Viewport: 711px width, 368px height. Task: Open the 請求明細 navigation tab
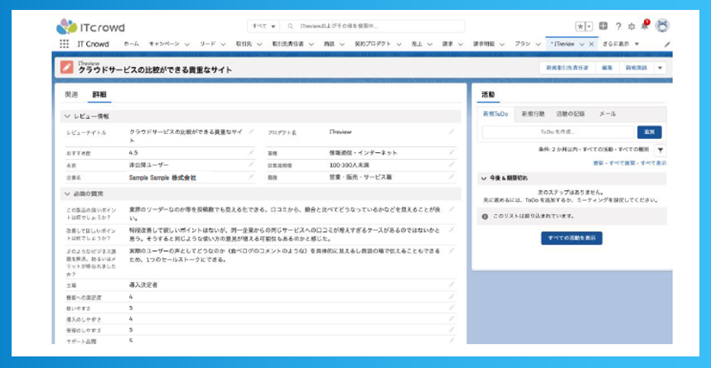(x=483, y=44)
